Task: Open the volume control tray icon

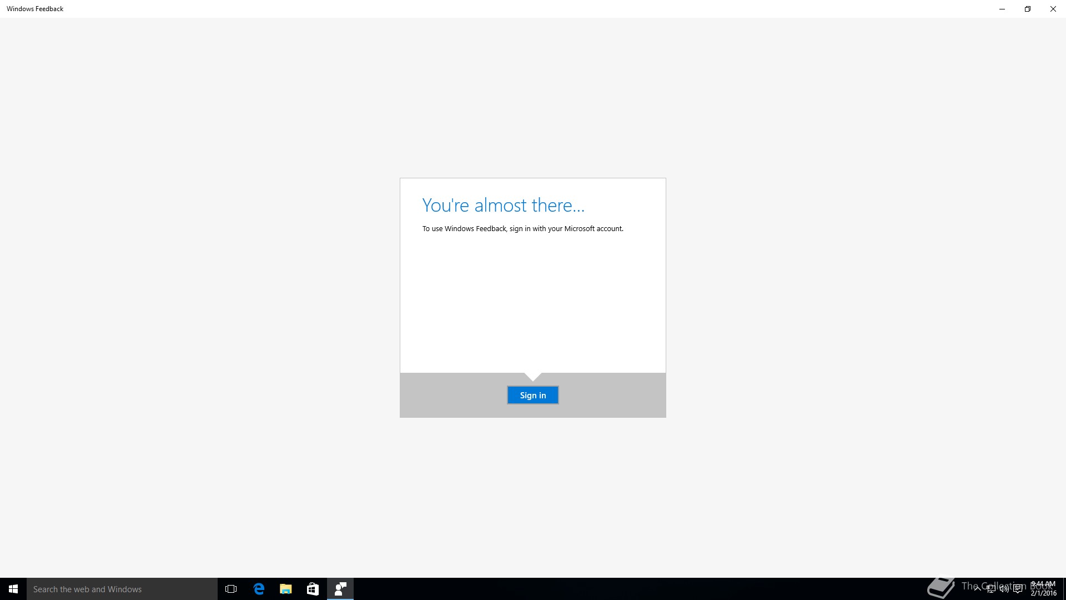Action: point(1004,589)
